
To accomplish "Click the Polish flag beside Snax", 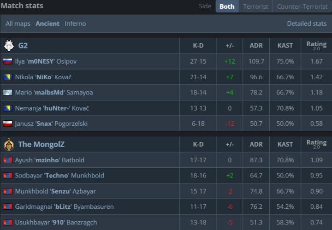I will tap(7, 124).
